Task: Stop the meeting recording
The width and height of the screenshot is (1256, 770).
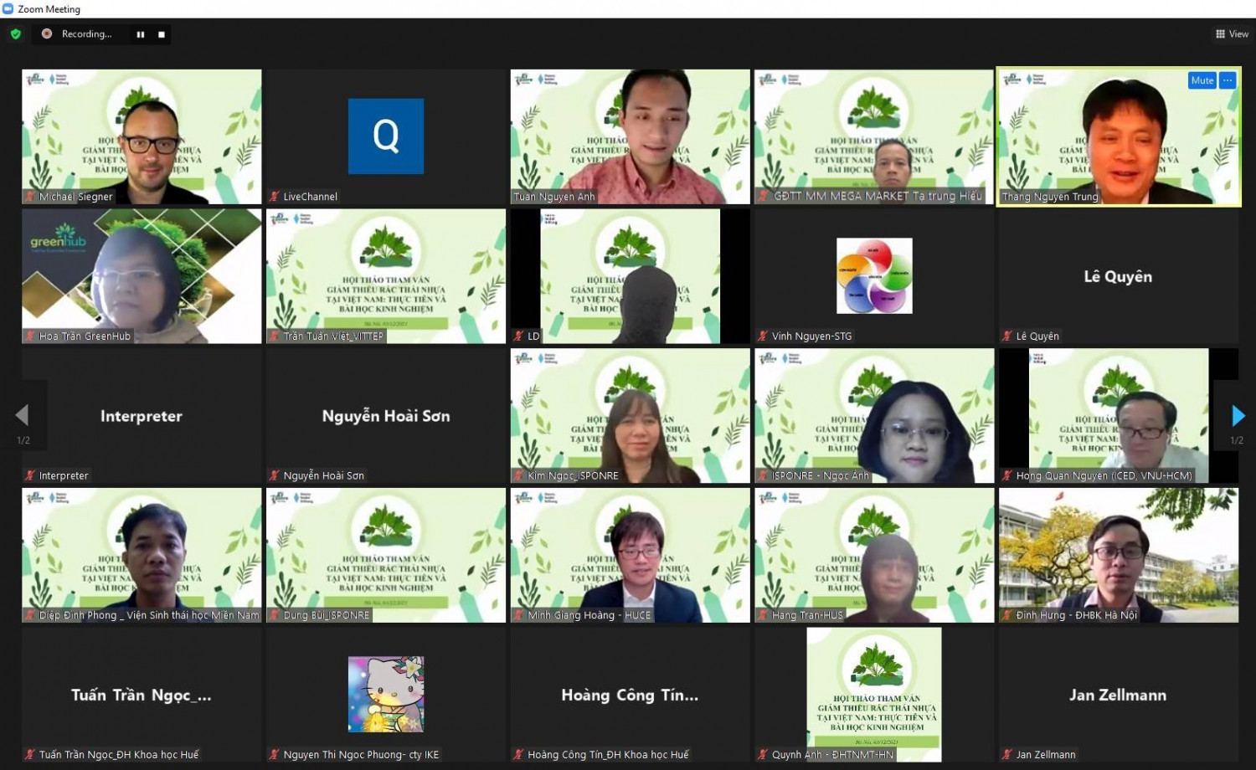Action: click(162, 34)
